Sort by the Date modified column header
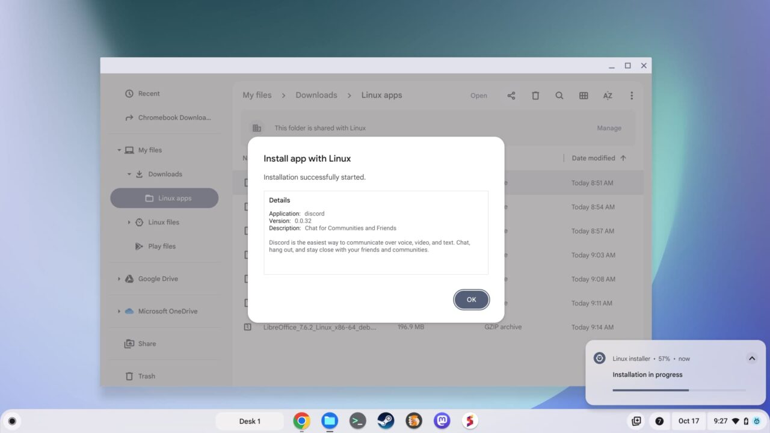Image resolution: width=770 pixels, height=433 pixels. tap(593, 158)
